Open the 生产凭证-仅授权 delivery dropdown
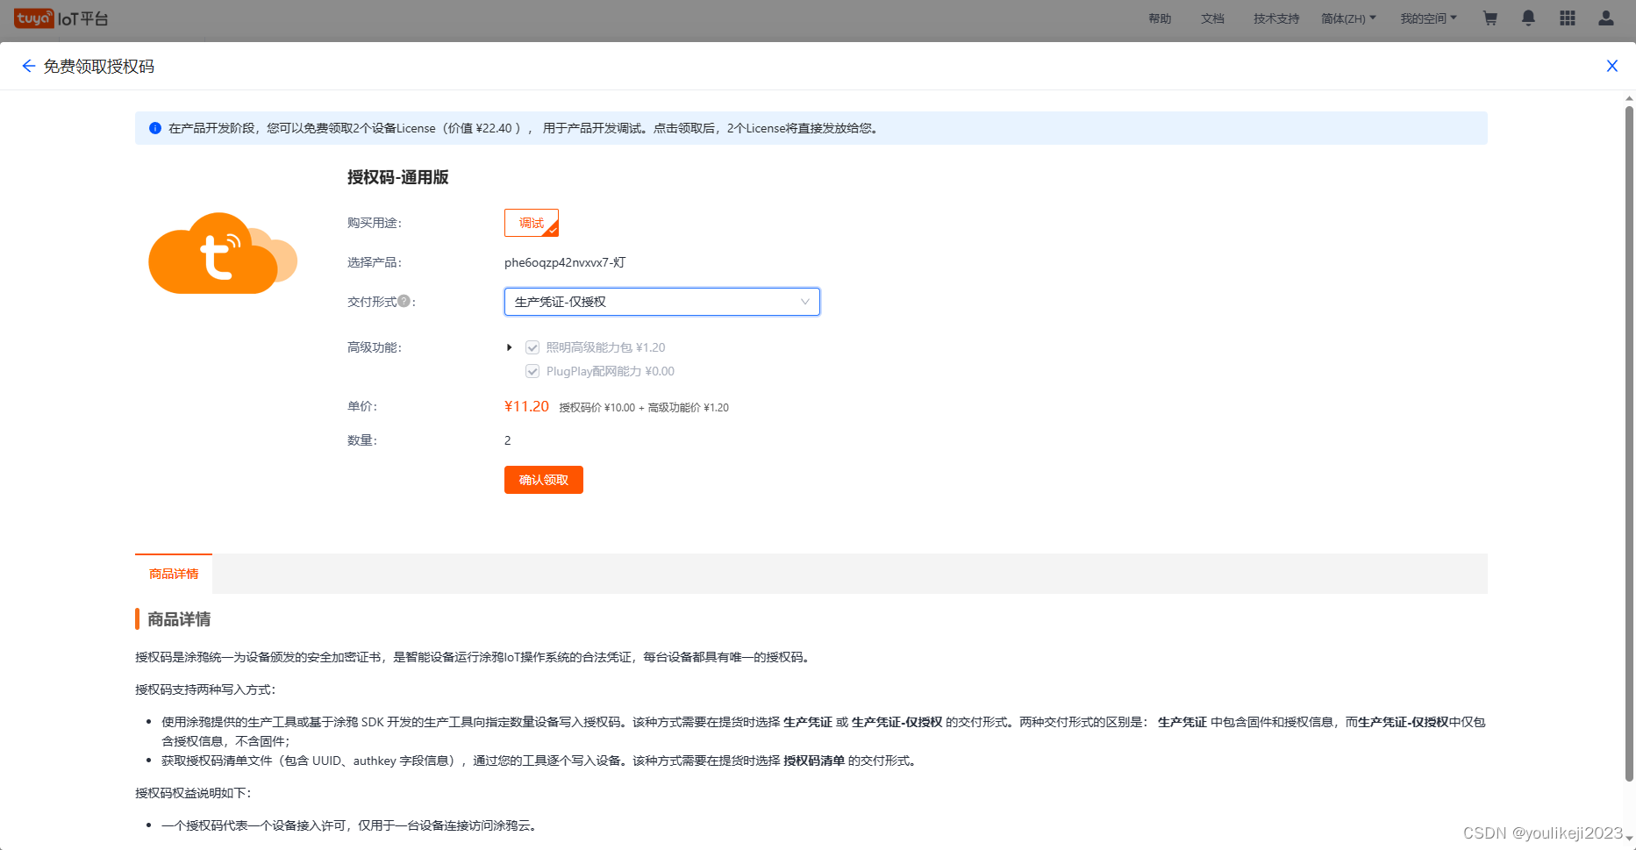The width and height of the screenshot is (1636, 850). 662,302
